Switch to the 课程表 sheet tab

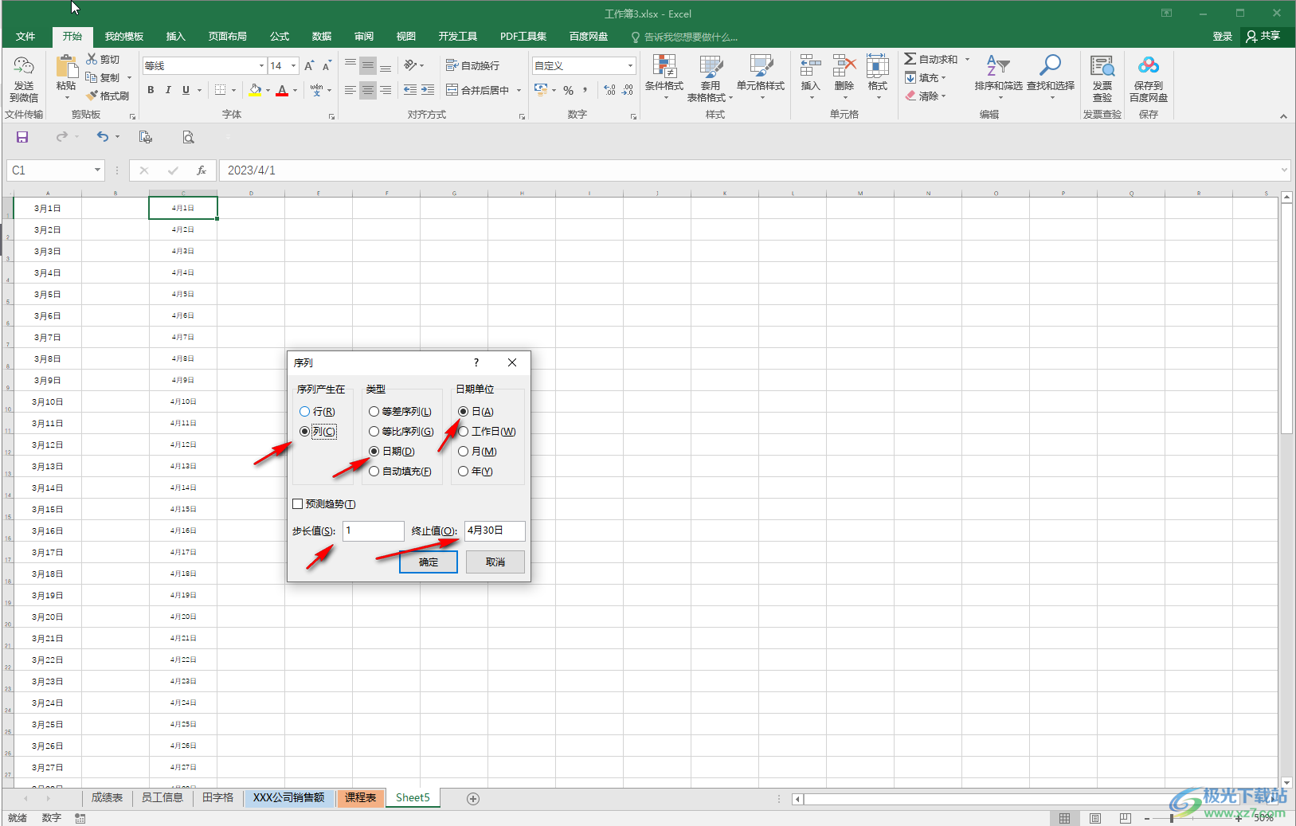(360, 797)
